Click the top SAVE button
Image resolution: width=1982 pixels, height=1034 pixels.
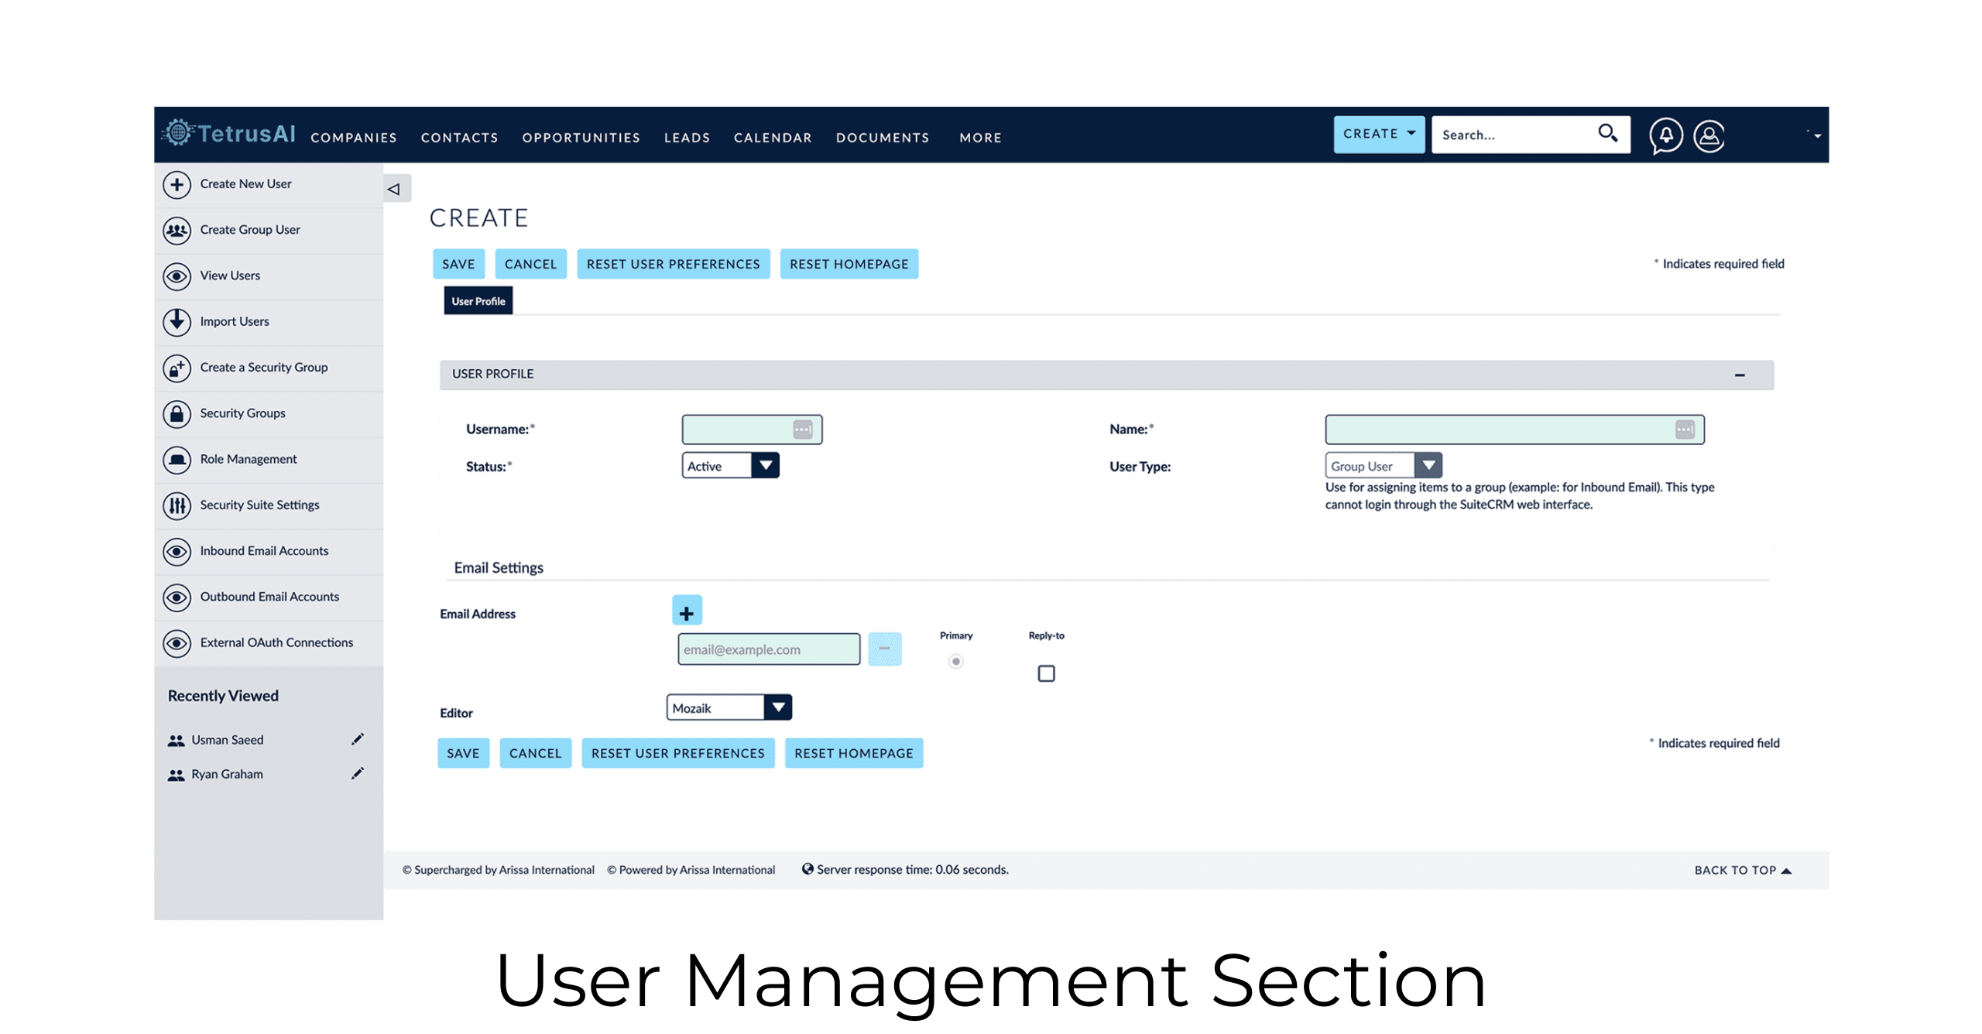[x=458, y=264]
